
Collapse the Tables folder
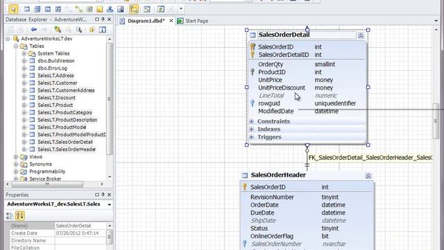[16, 46]
